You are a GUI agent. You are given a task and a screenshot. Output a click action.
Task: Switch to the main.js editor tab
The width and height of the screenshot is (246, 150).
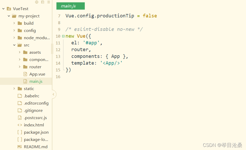click(x=70, y=6)
